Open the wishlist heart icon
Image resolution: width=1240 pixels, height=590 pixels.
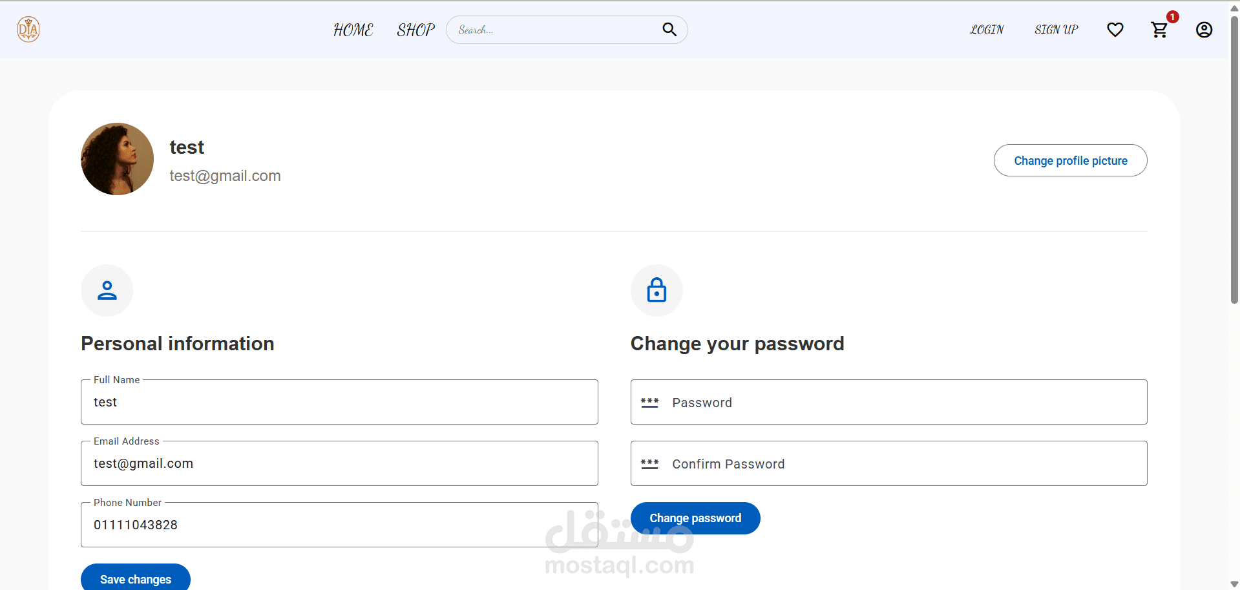pyautogui.click(x=1115, y=30)
